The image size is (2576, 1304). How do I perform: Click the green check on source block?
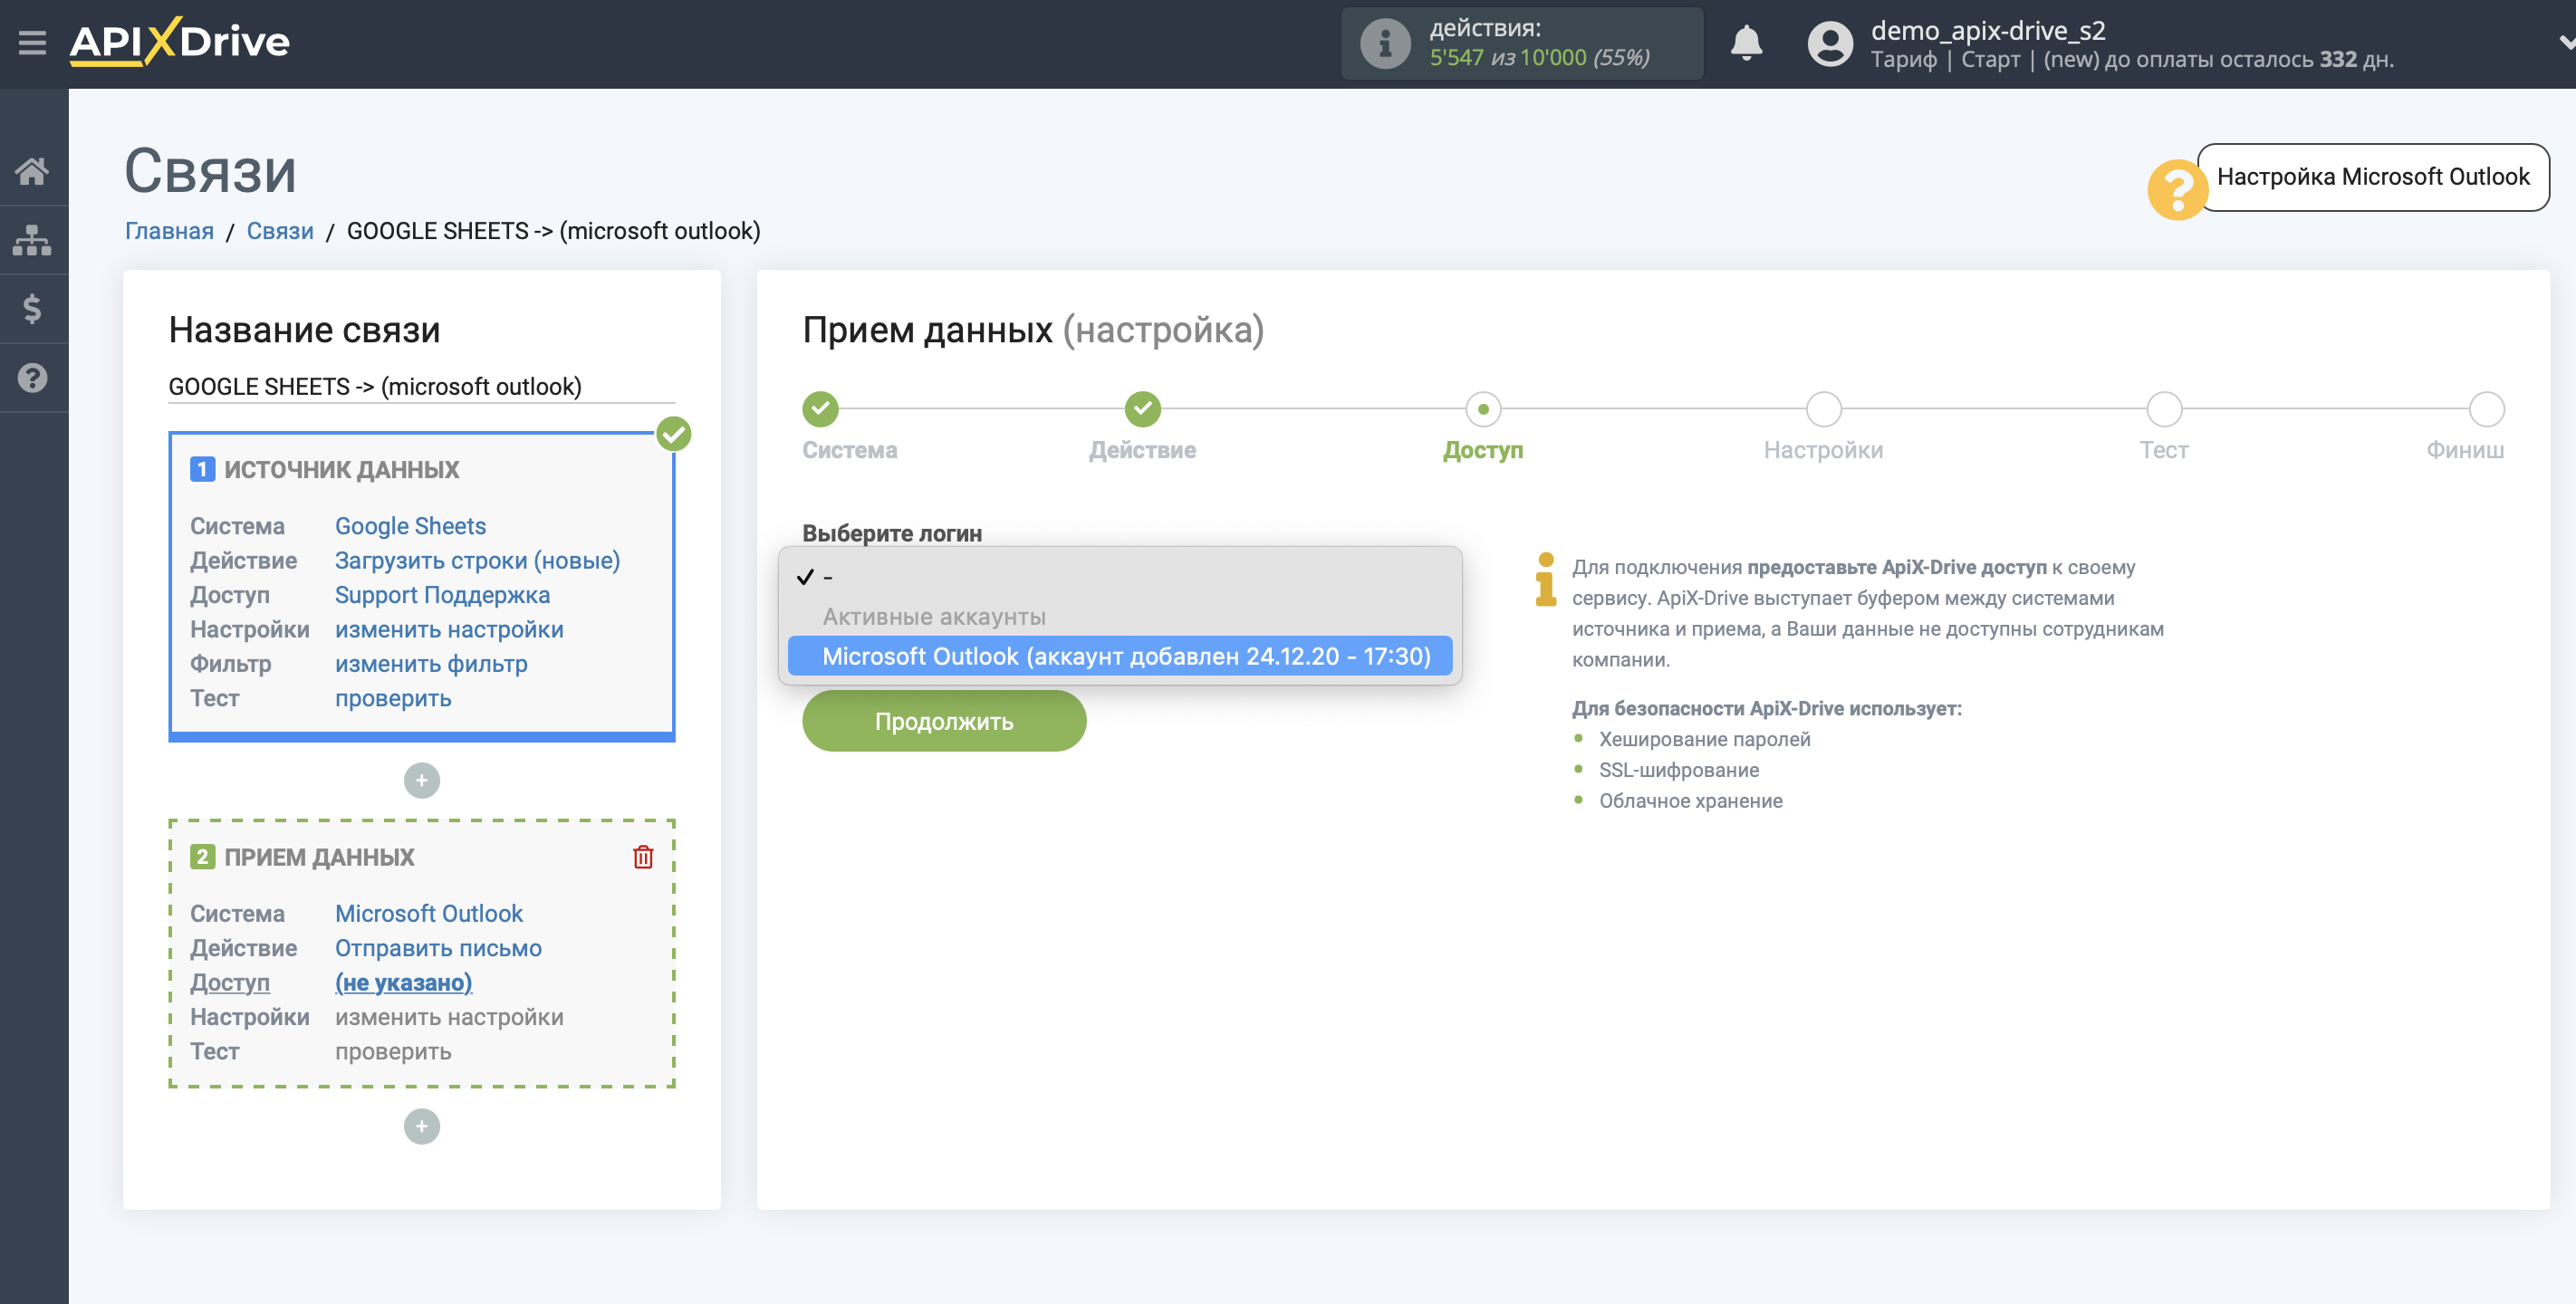point(674,433)
